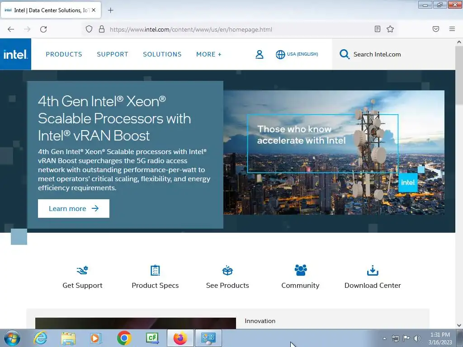Image resolution: width=463 pixels, height=347 pixels.
Task: Click the Community link text
Action: [x=300, y=286]
